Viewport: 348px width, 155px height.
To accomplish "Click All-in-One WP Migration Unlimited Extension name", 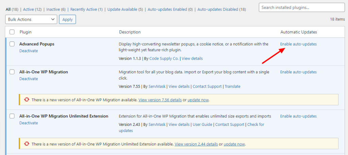I will [64, 116].
